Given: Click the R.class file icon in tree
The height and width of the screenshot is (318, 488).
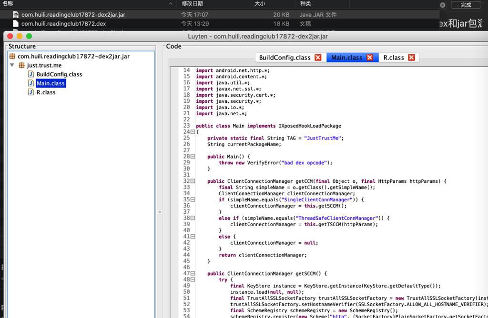Looking at the screenshot, I should click(31, 92).
